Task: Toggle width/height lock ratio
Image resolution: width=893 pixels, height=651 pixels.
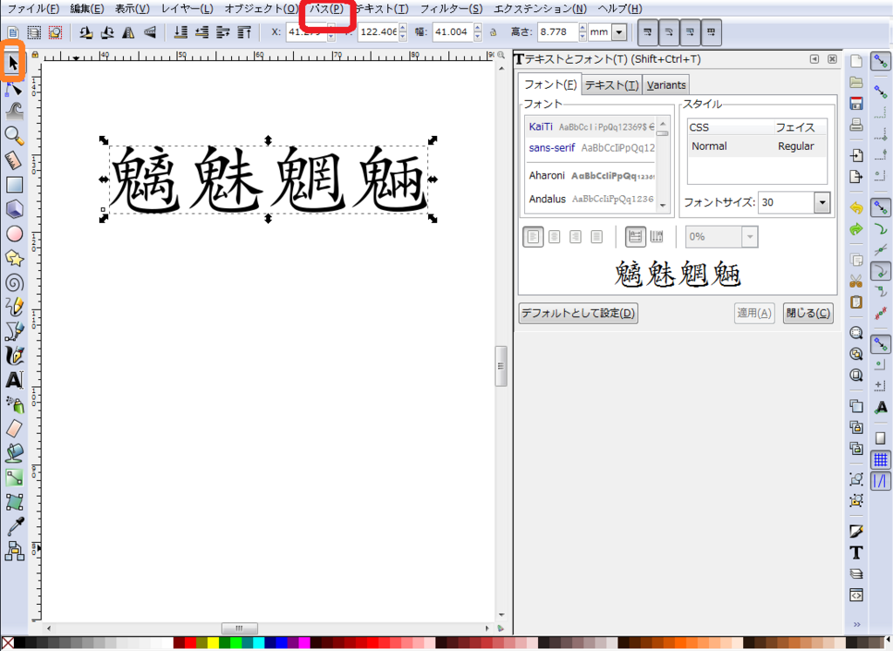Action: click(x=494, y=32)
